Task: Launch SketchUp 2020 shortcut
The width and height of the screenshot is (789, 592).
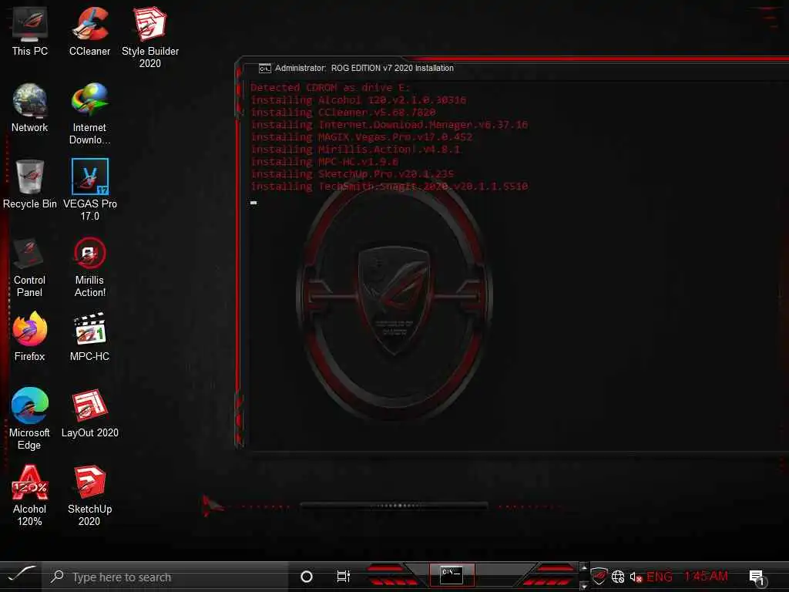Action: click(x=89, y=496)
